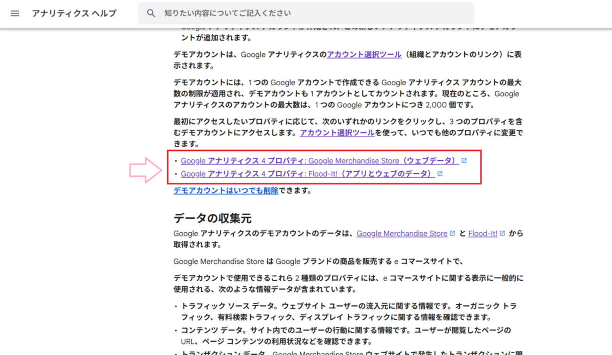The width and height of the screenshot is (612, 355).
Task: Follow the デモアカウントはいつでも削除 link
Action: tap(226, 190)
